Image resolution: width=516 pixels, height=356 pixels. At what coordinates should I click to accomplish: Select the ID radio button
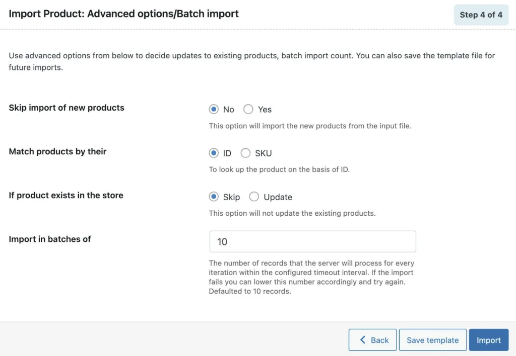click(x=214, y=153)
